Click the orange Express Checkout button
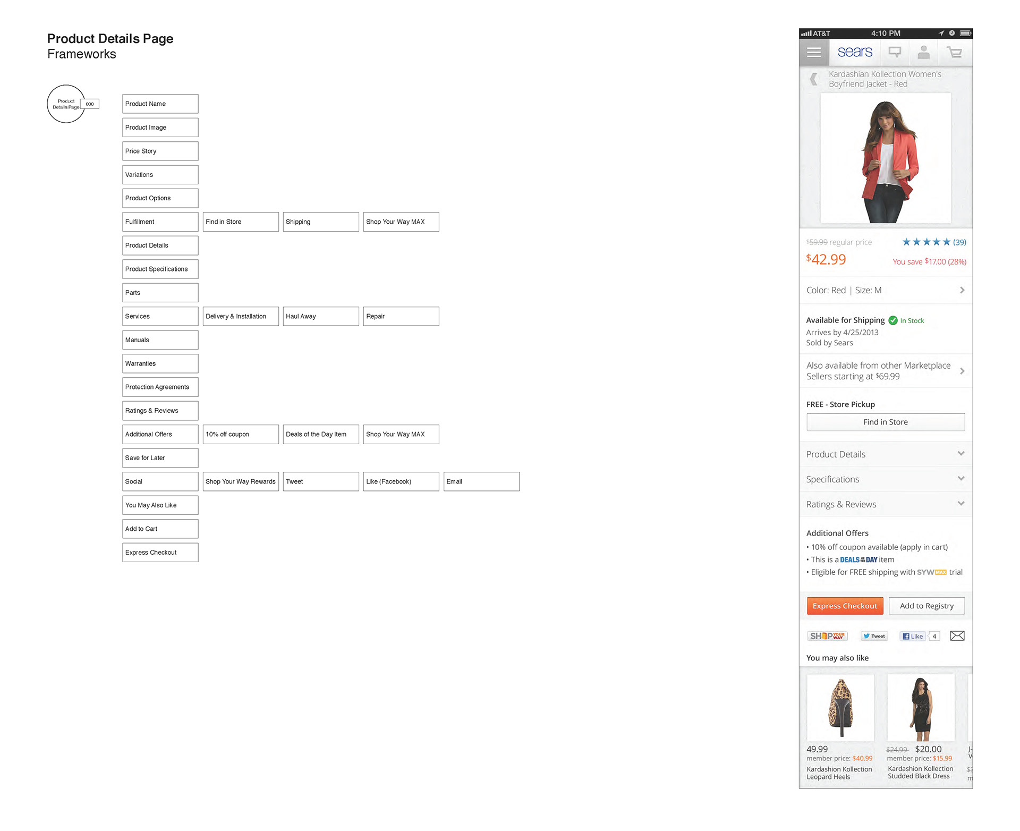 pyautogui.click(x=845, y=606)
